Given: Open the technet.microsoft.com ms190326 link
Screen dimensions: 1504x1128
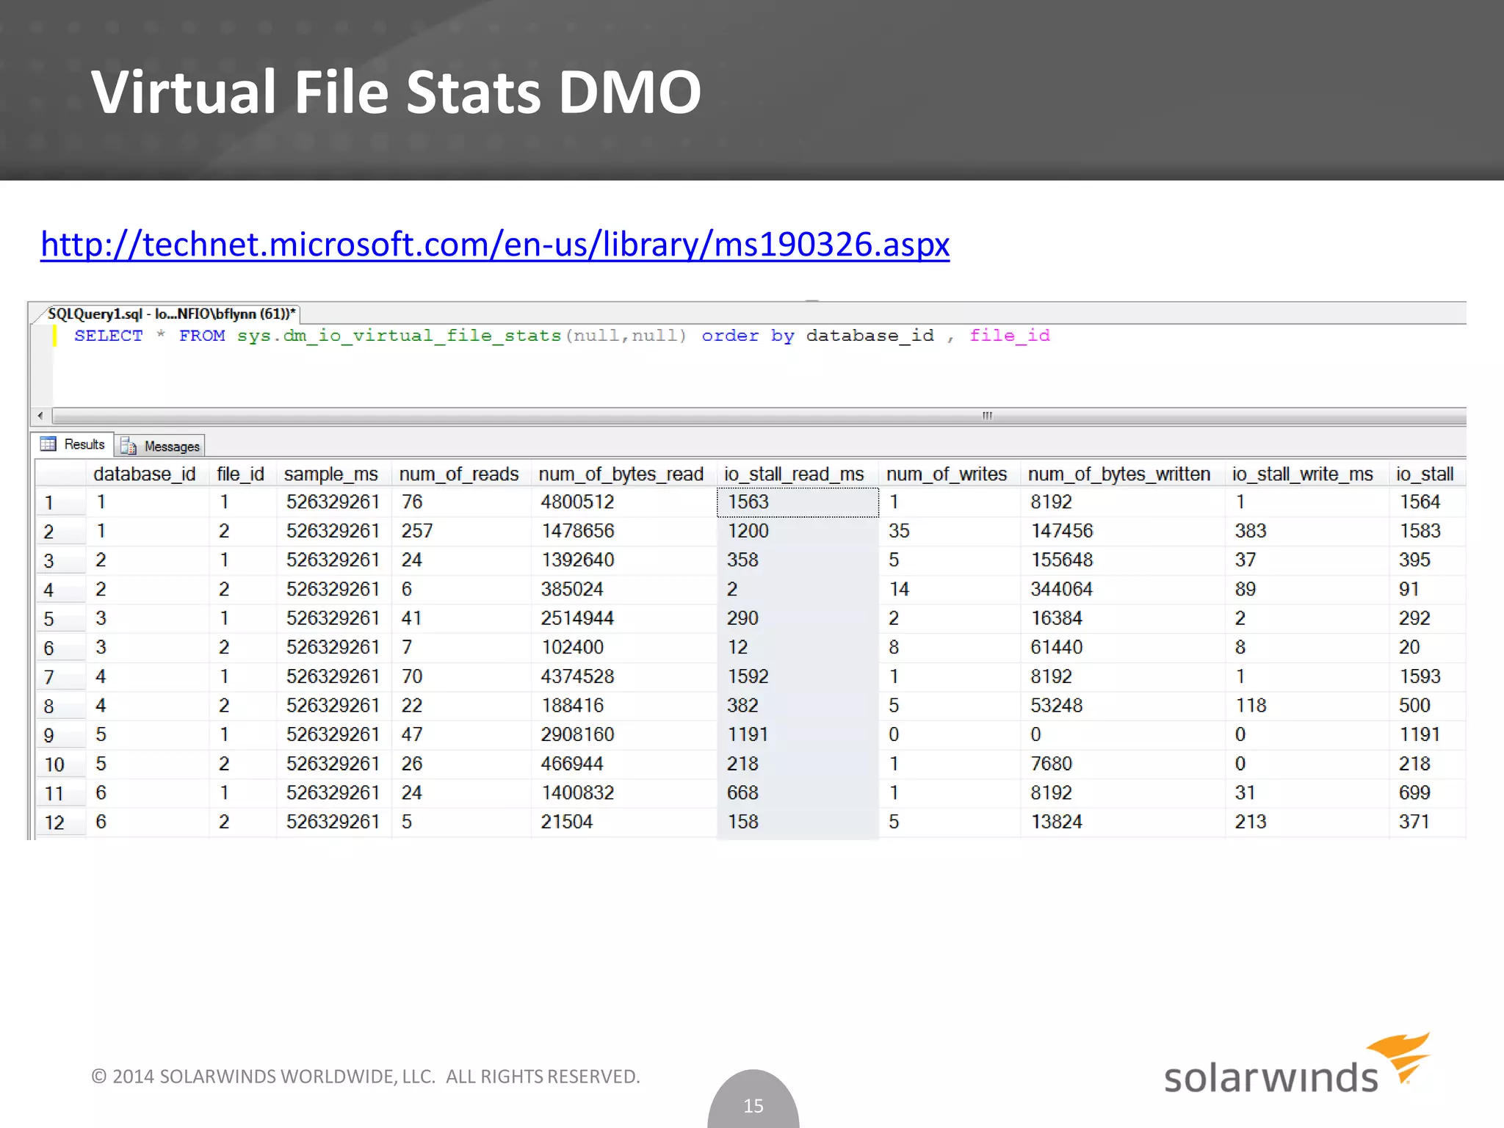Looking at the screenshot, I should (x=495, y=245).
